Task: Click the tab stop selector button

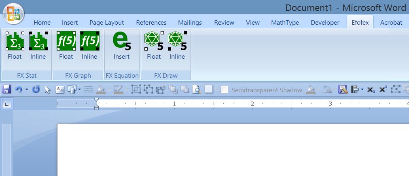Action: [x=6, y=104]
